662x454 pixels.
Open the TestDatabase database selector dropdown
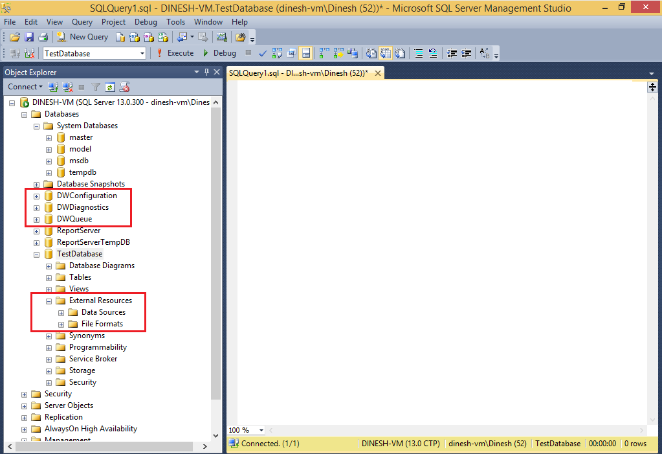pyautogui.click(x=143, y=53)
